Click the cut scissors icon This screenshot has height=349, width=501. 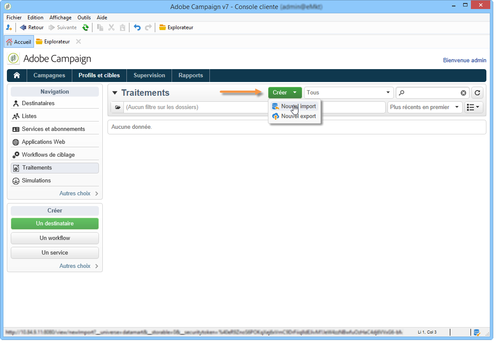[x=111, y=27]
